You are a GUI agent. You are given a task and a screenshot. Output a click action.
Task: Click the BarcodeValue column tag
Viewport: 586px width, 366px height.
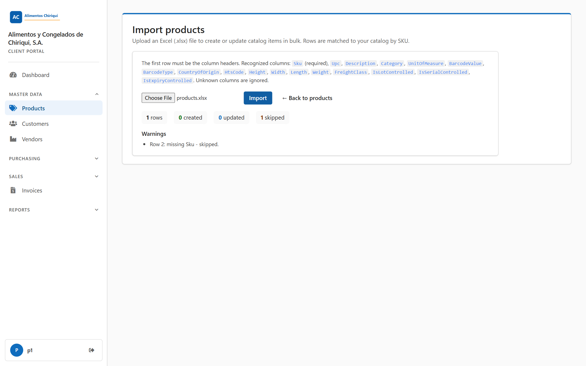(x=465, y=63)
